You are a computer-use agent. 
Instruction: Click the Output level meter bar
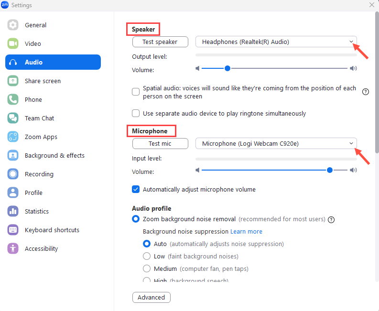pyautogui.click(x=276, y=55)
